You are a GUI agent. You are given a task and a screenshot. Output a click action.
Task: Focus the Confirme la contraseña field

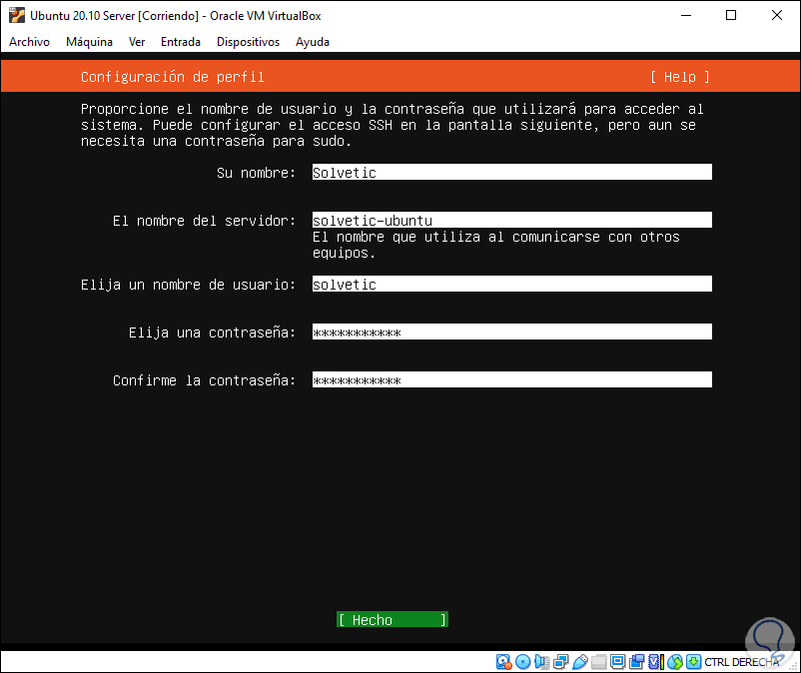pos(512,379)
